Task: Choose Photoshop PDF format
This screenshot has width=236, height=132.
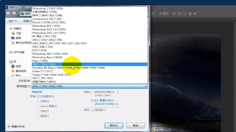Action: pyautogui.click(x=89, y=54)
